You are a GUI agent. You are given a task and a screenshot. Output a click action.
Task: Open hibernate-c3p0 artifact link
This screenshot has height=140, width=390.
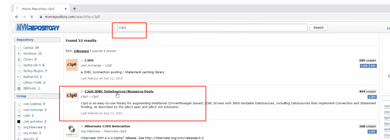115,131
